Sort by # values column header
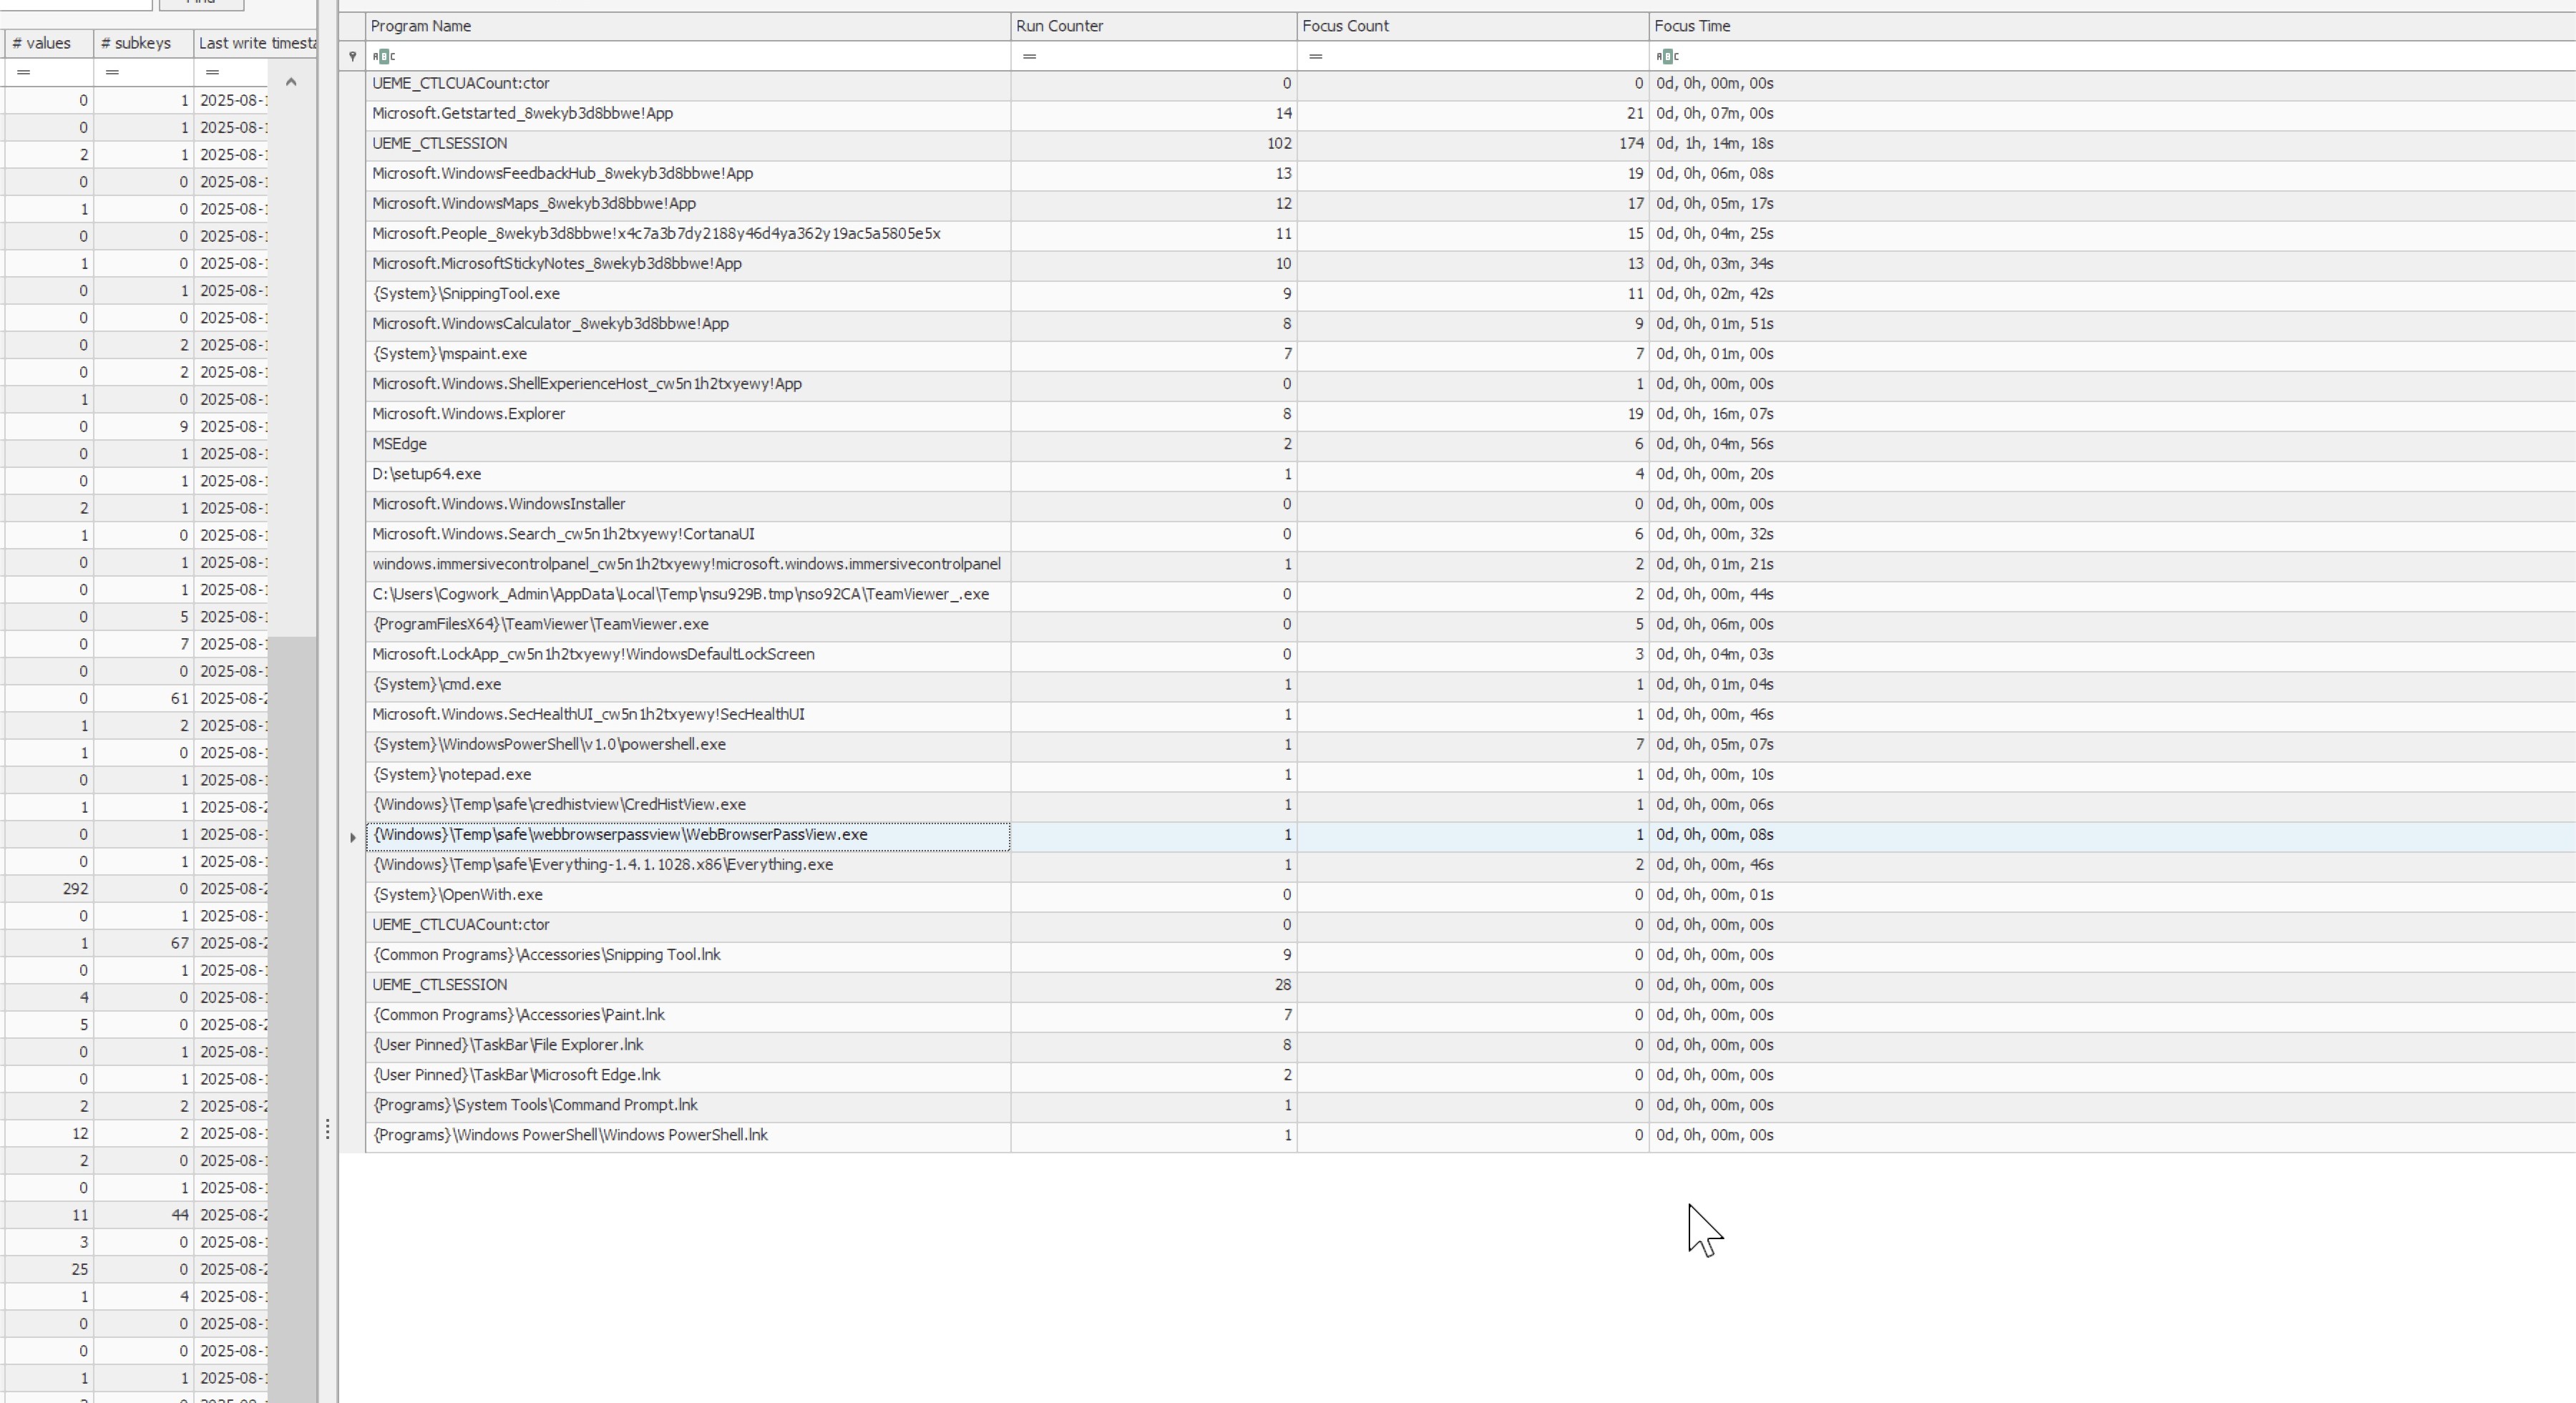 coord(48,43)
